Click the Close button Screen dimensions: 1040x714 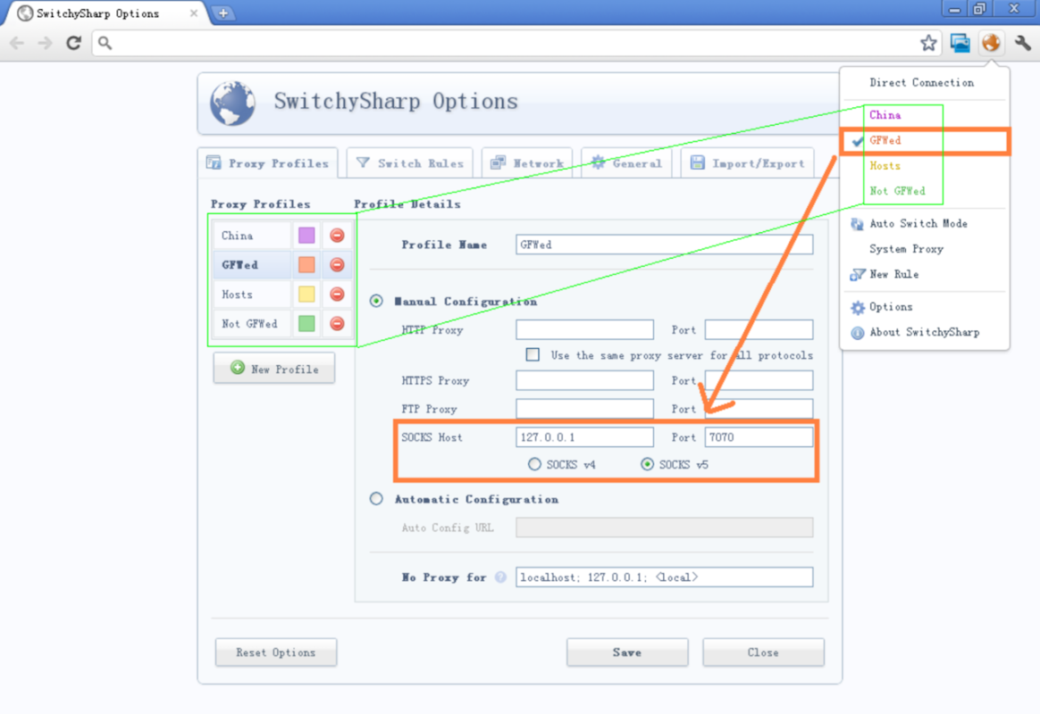point(763,652)
